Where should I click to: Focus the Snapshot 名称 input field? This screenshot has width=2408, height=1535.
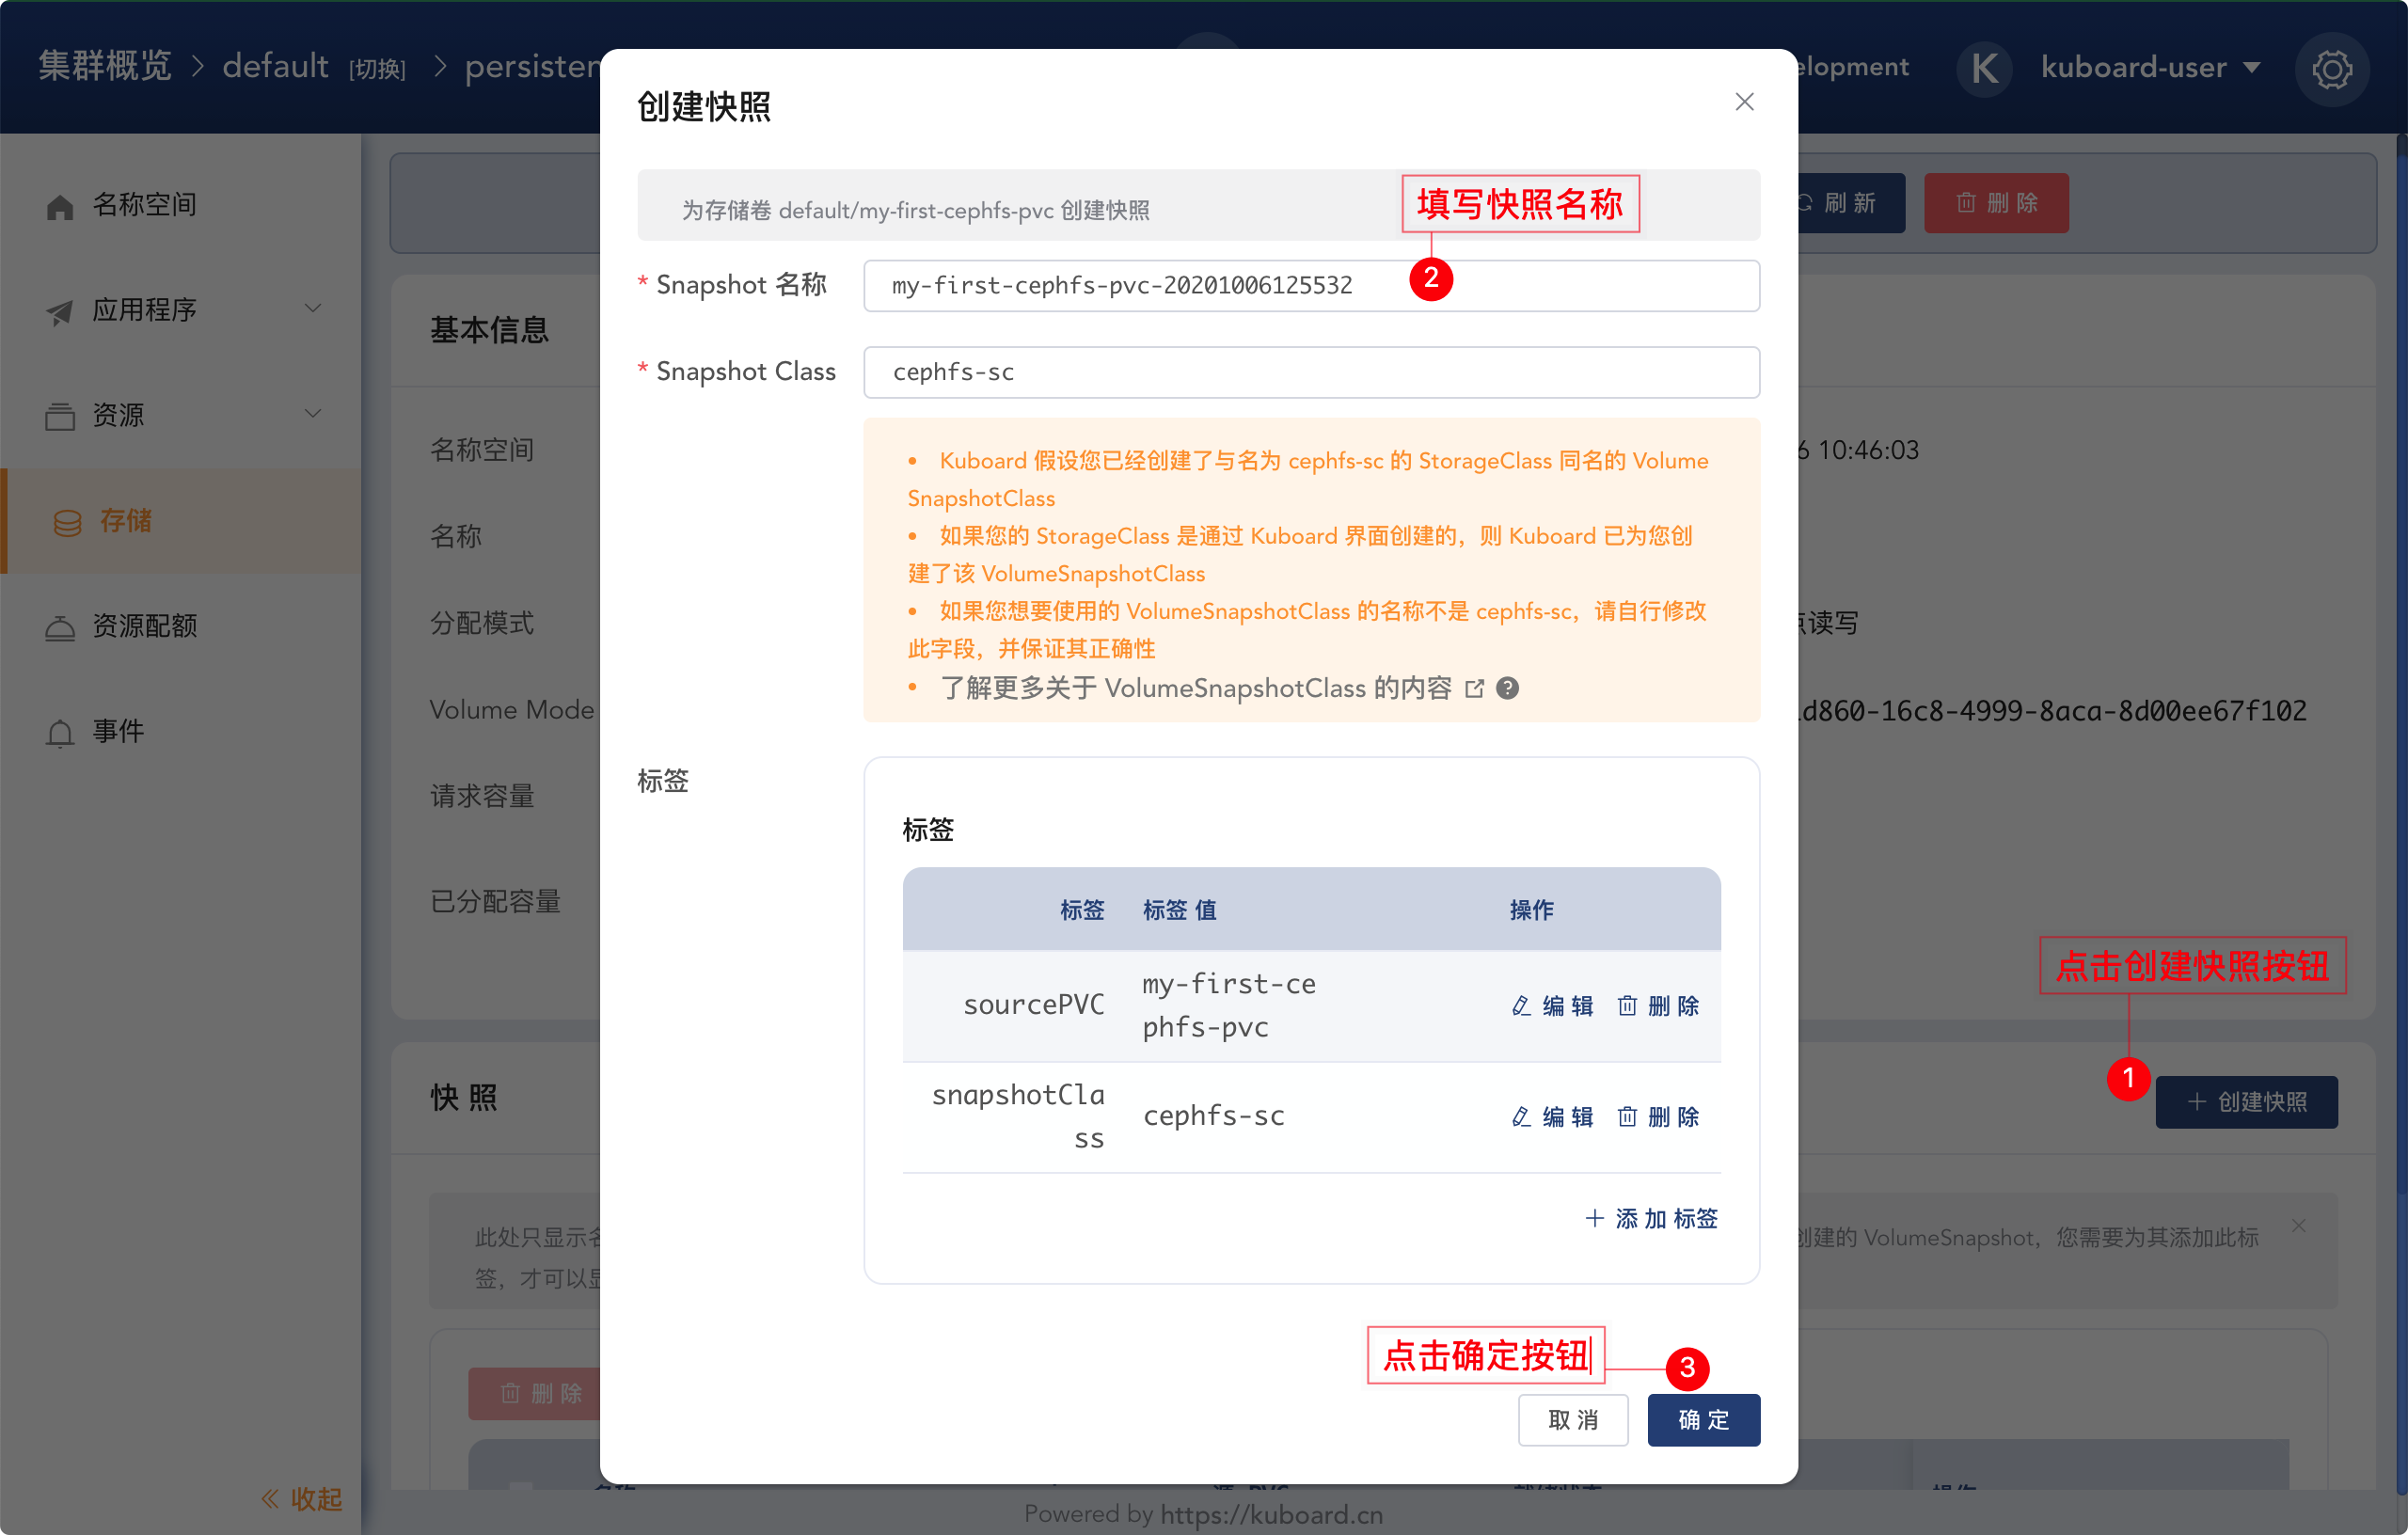pyautogui.click(x=1311, y=286)
